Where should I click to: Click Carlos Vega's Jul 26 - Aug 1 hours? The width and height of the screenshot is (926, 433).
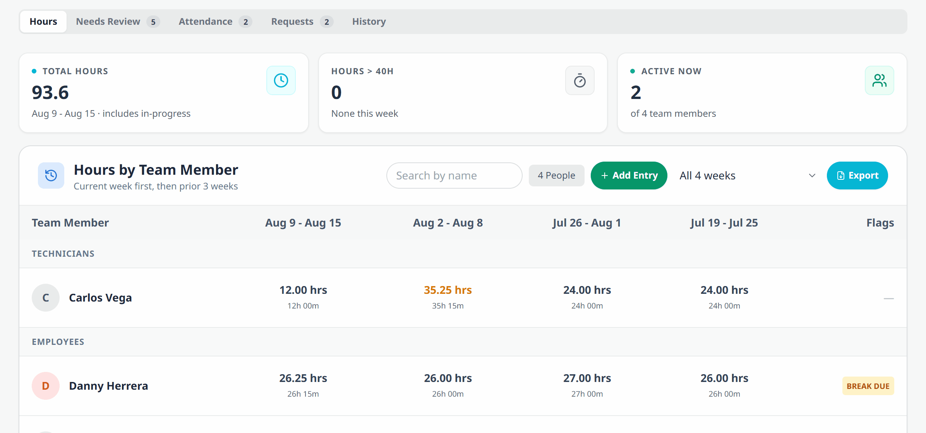(x=587, y=297)
